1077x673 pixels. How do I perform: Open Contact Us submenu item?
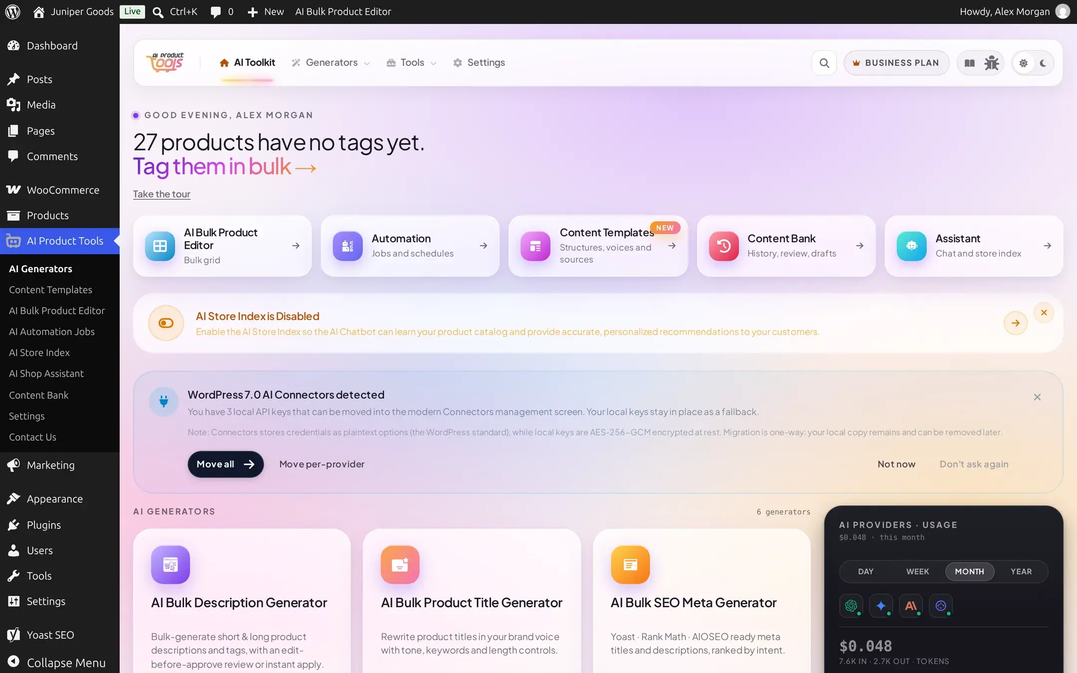[32, 437]
